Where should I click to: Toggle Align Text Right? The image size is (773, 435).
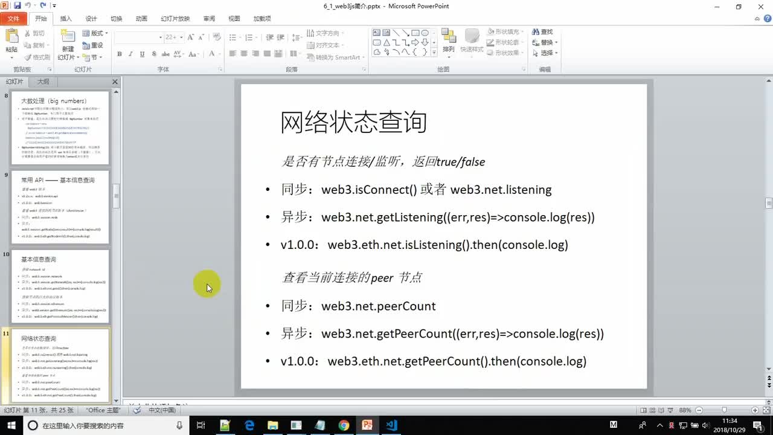pyautogui.click(x=255, y=54)
